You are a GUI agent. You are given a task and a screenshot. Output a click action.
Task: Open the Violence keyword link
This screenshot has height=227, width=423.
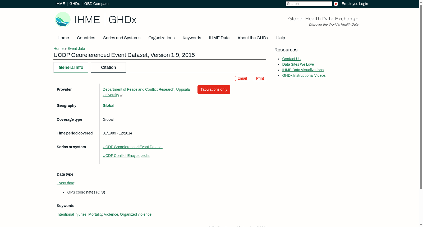point(111,214)
